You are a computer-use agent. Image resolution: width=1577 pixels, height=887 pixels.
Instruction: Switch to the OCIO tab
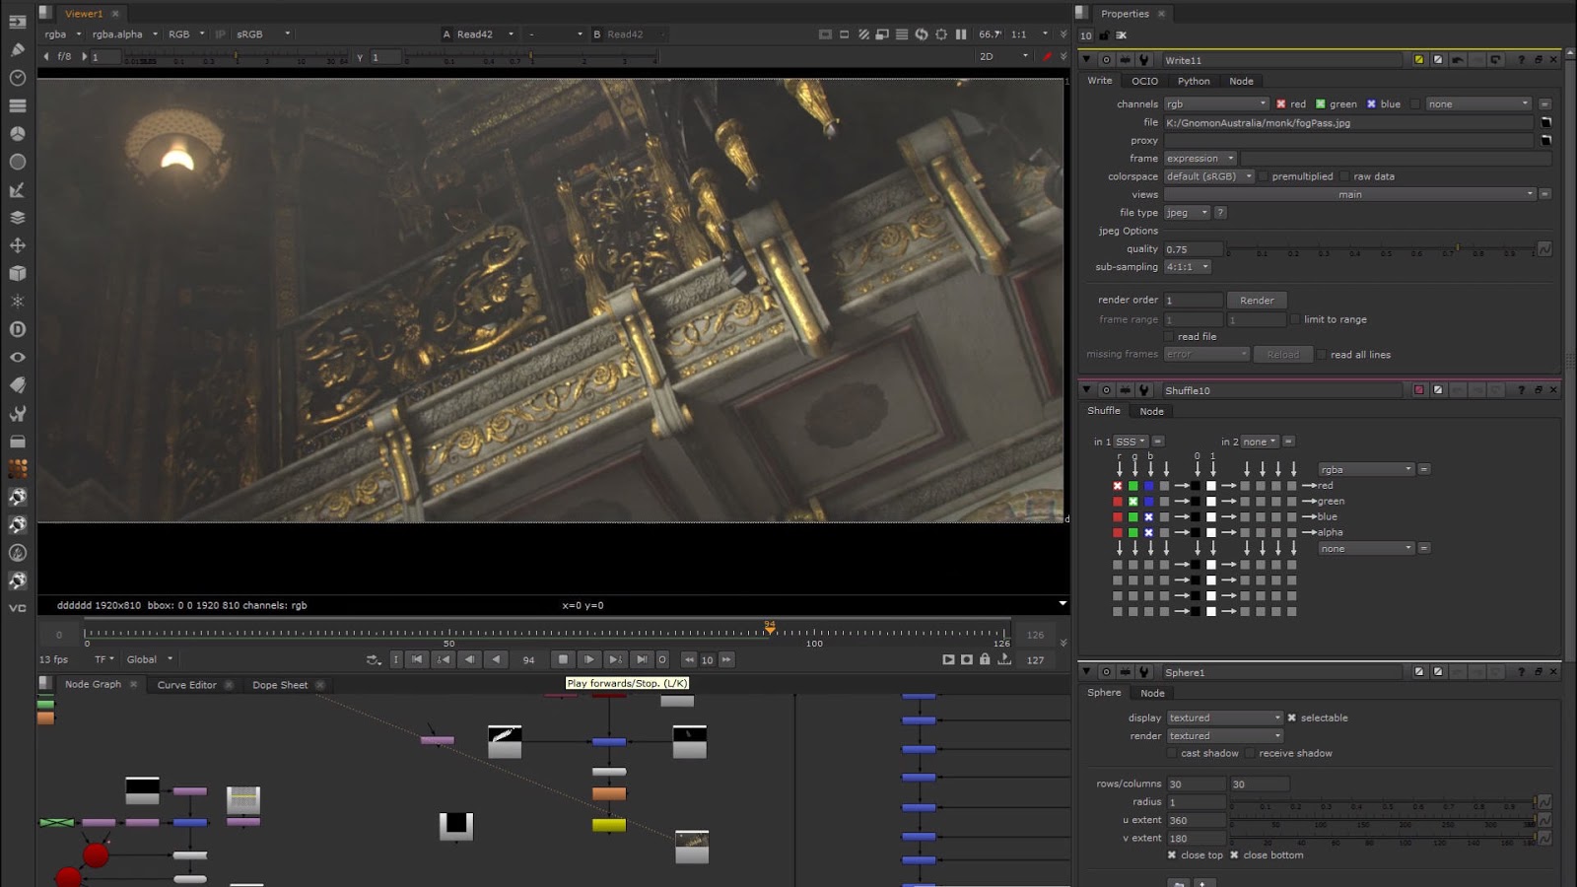pos(1144,81)
